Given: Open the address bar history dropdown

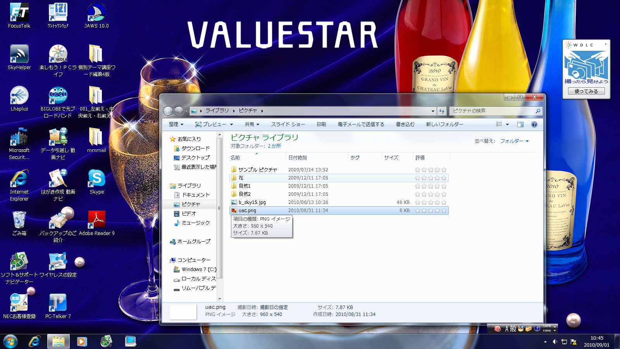Looking at the screenshot, I should (433, 111).
